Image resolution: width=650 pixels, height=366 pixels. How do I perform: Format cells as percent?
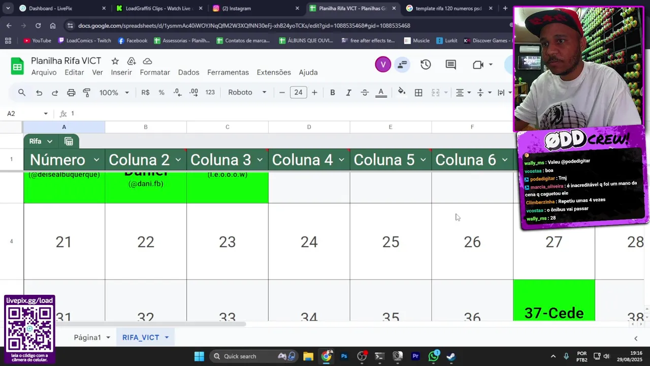coord(161,93)
